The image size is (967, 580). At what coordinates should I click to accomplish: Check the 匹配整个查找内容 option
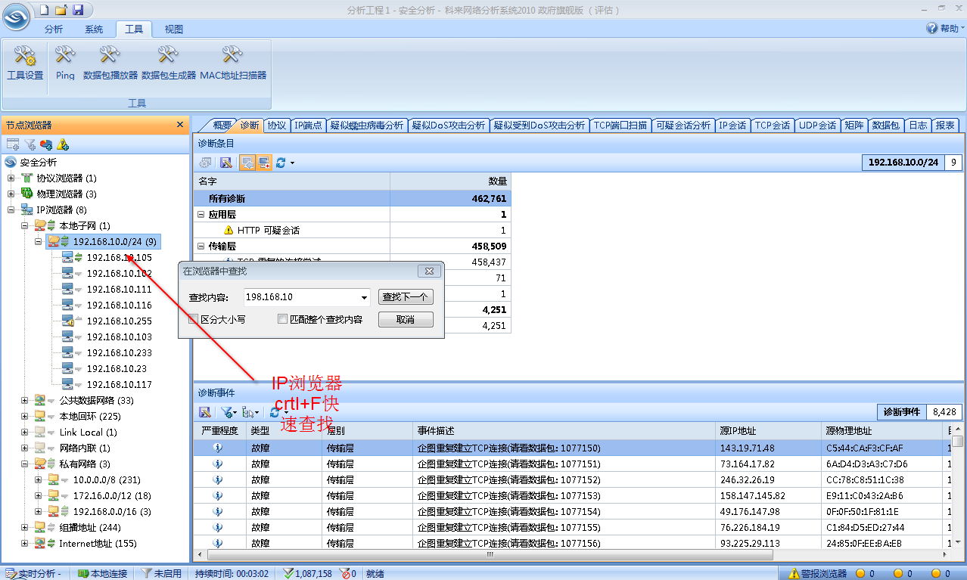[x=283, y=320]
